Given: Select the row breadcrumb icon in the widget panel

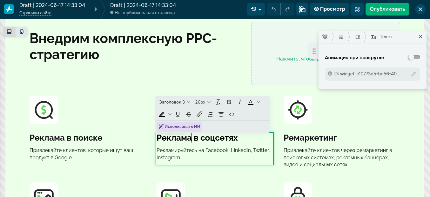Looking at the screenshot, I should click(341, 37).
